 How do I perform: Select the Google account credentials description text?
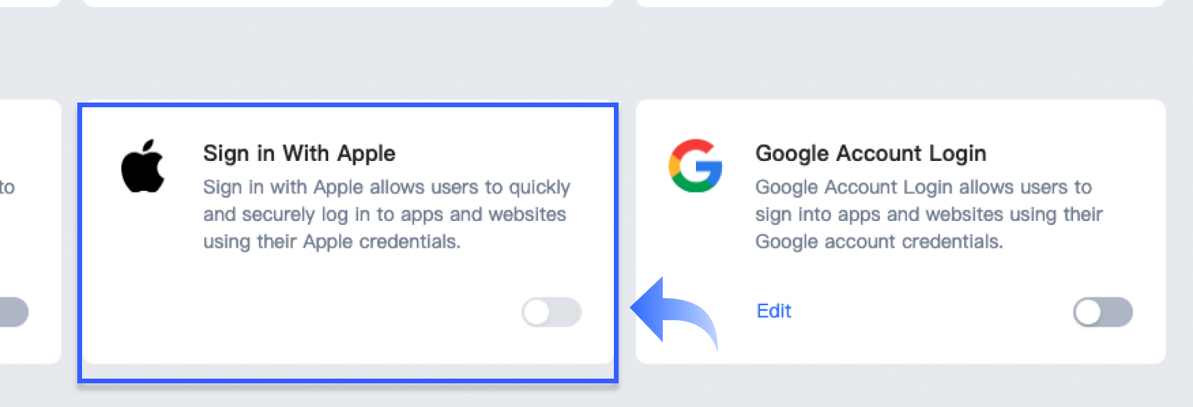click(x=929, y=215)
